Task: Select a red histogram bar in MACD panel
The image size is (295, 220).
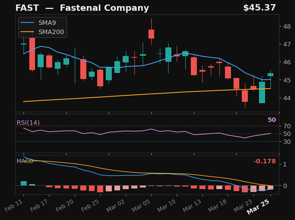Action: [x=100, y=188]
